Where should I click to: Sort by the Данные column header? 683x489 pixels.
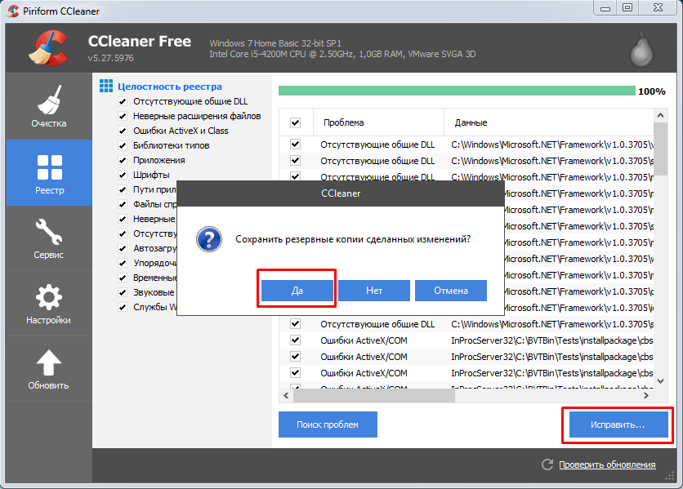(549, 122)
